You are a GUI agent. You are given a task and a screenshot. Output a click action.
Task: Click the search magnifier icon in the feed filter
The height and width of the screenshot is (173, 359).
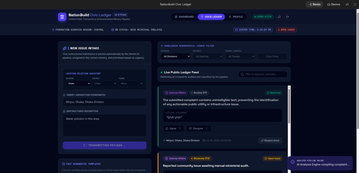[242, 74]
